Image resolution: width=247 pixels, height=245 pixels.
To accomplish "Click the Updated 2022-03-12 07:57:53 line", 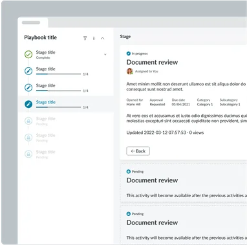I will [165, 133].
